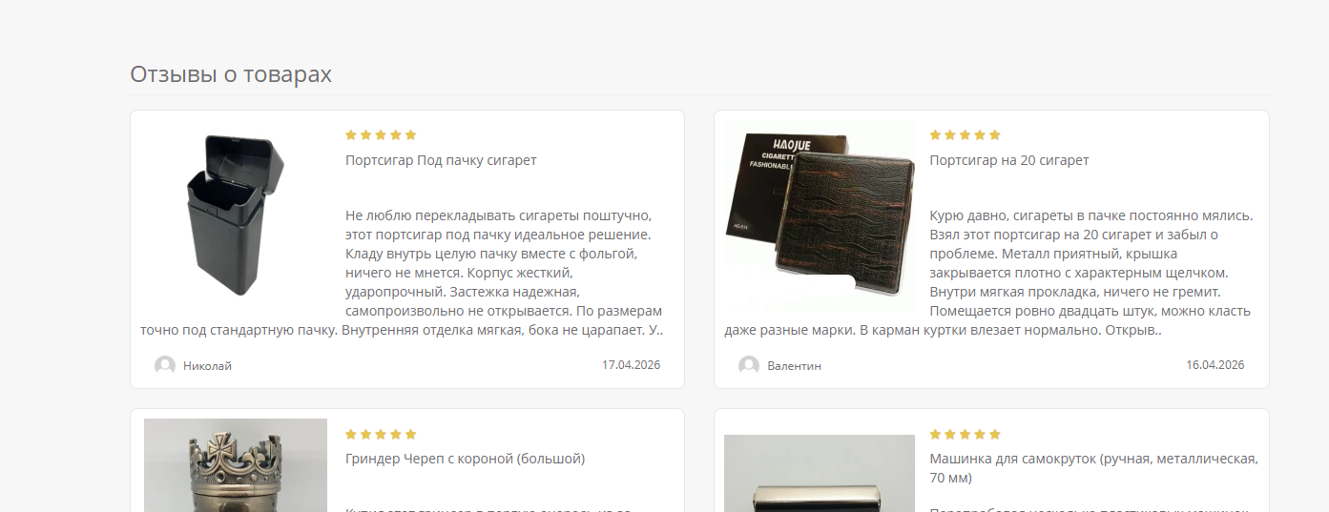This screenshot has height=512, width=1329.
Task: Click the review date 17.04.2026
Action: click(631, 365)
